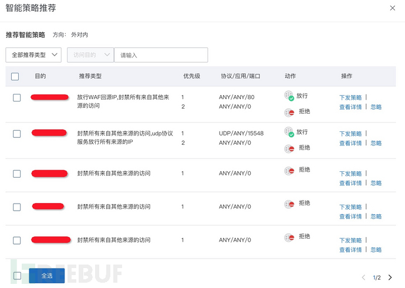The image size is (405, 288).
Task: Tick the checkbox next to the 全选 button
Action: coord(17,276)
